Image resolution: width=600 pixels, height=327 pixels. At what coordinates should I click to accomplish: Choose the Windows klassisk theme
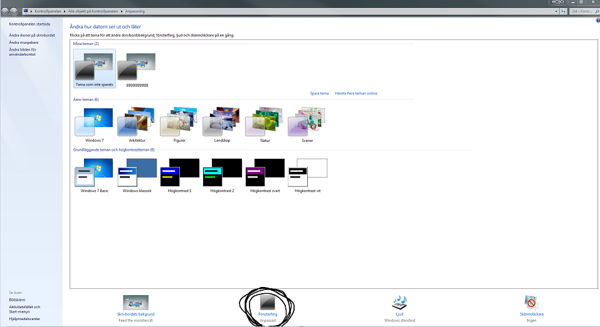click(137, 175)
